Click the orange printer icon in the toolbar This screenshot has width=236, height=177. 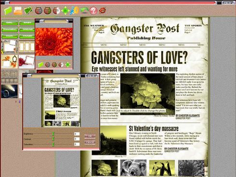[18, 11]
